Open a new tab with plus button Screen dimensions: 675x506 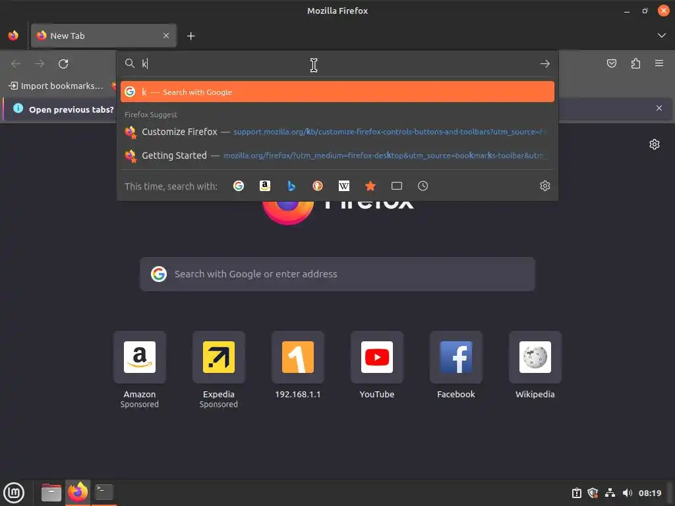[191, 36]
